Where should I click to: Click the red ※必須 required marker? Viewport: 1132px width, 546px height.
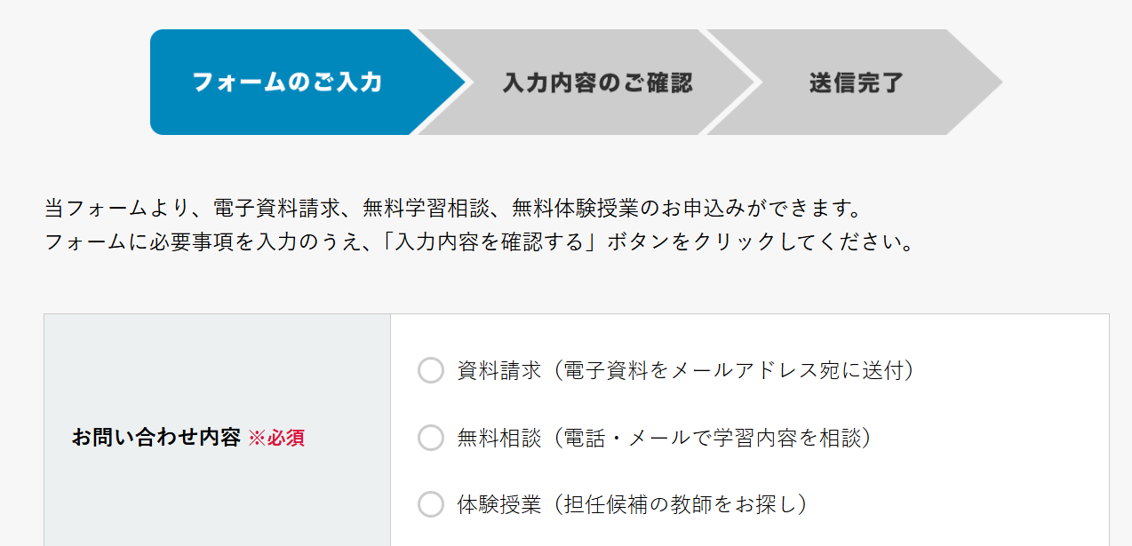(x=276, y=438)
